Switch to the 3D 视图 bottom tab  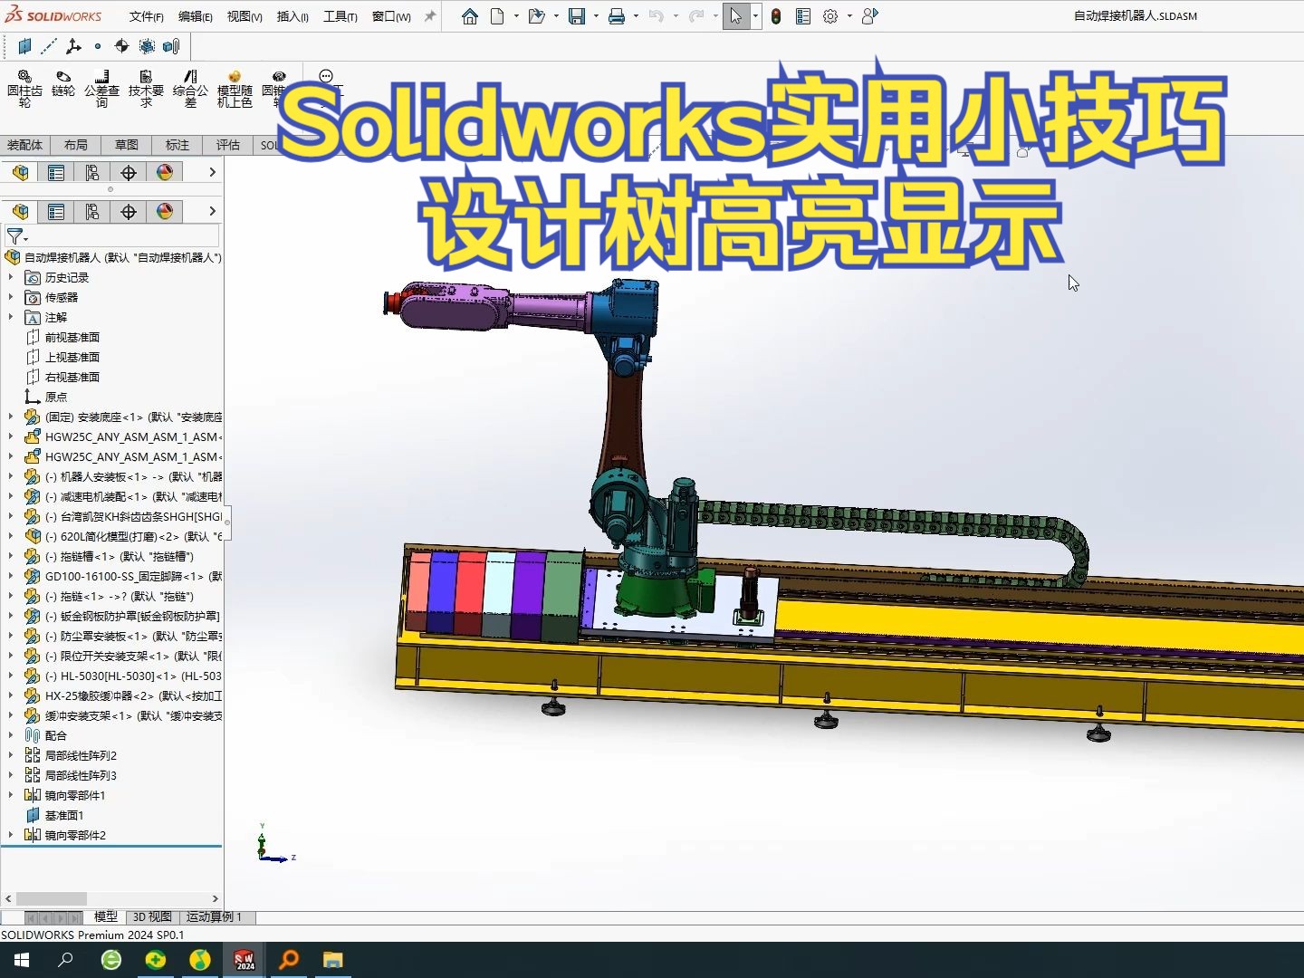[152, 916]
